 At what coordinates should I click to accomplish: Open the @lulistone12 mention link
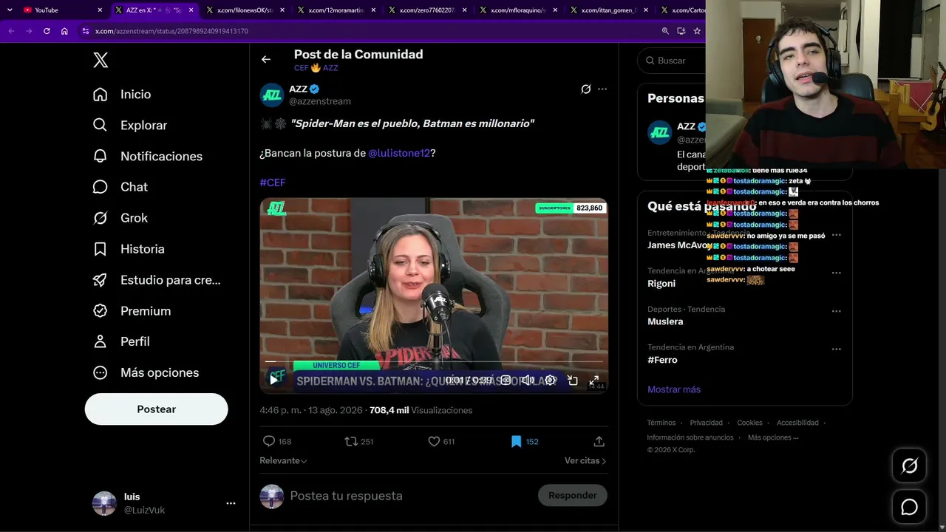[399, 153]
